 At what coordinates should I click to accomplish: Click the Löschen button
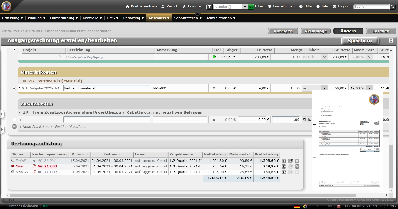pos(381,31)
